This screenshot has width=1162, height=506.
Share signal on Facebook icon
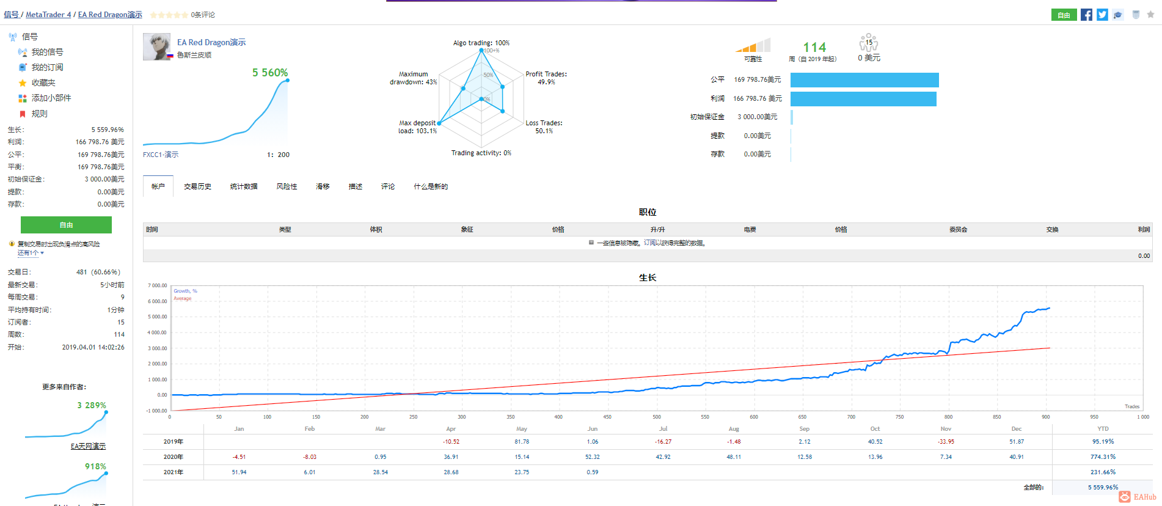(1086, 15)
